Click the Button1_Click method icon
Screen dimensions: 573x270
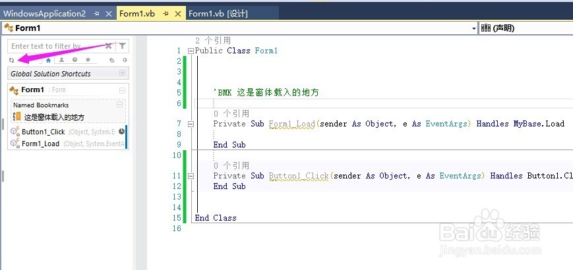tap(15, 132)
